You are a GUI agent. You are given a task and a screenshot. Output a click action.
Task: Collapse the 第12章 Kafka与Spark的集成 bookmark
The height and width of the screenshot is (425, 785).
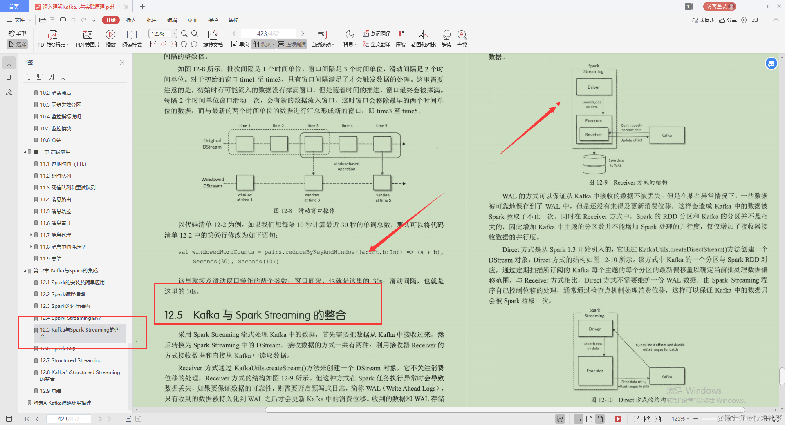[x=25, y=270]
